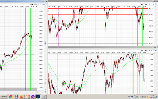Click the show desktop button beside the clock

pos(157,97)
